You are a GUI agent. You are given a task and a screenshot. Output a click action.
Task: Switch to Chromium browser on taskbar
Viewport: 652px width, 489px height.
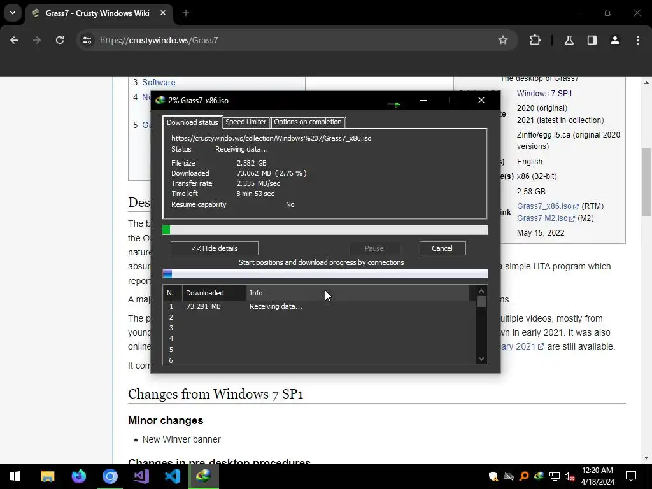pyautogui.click(x=110, y=476)
